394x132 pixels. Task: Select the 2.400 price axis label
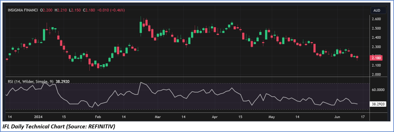tap(376, 37)
